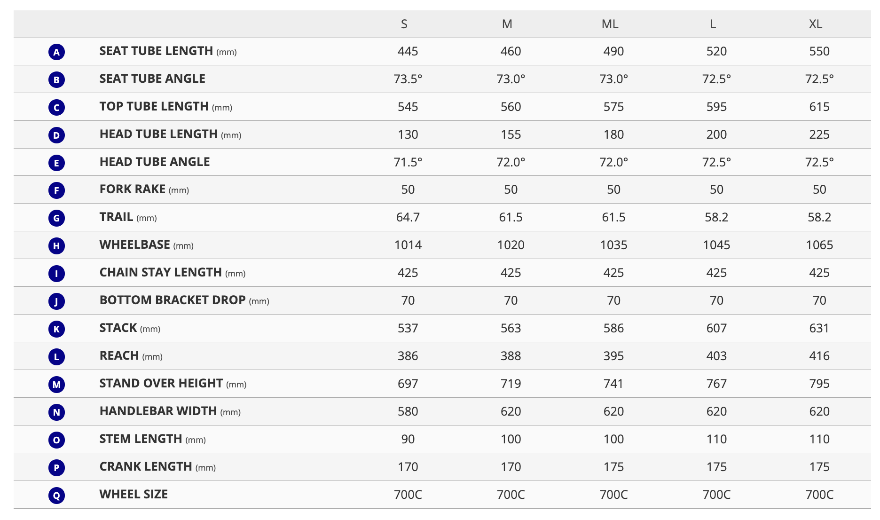Click the G icon next to Trail
The height and width of the screenshot is (520, 880).
(56, 218)
